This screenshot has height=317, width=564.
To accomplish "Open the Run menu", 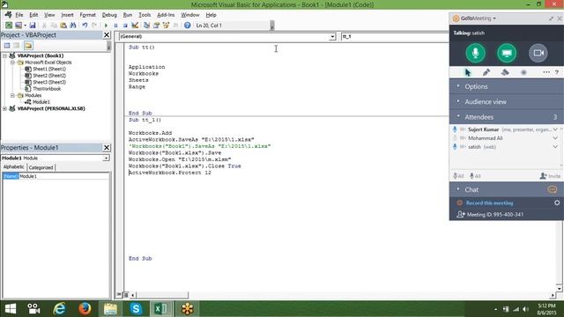I will [127, 15].
